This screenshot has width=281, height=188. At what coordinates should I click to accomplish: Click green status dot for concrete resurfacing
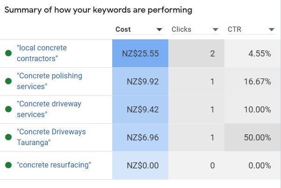8,165
